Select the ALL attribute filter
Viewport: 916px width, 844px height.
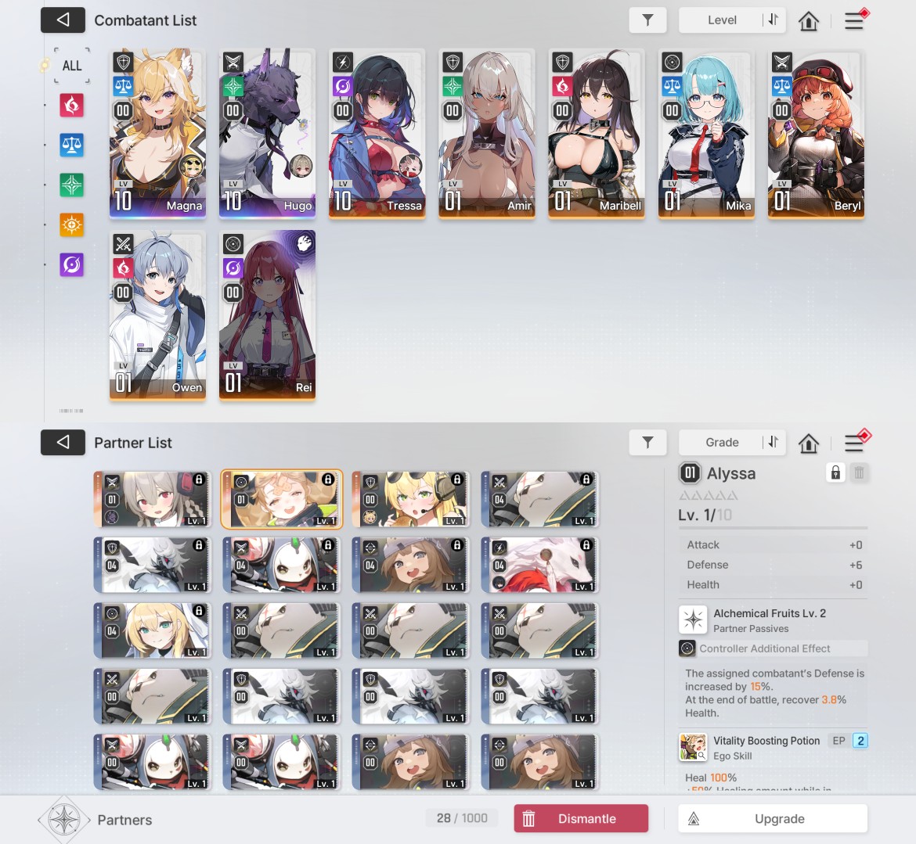click(72, 66)
